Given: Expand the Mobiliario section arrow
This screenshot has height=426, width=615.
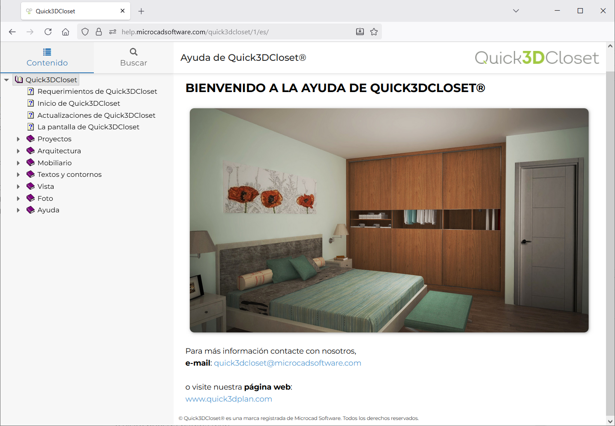Looking at the screenshot, I should 18,163.
